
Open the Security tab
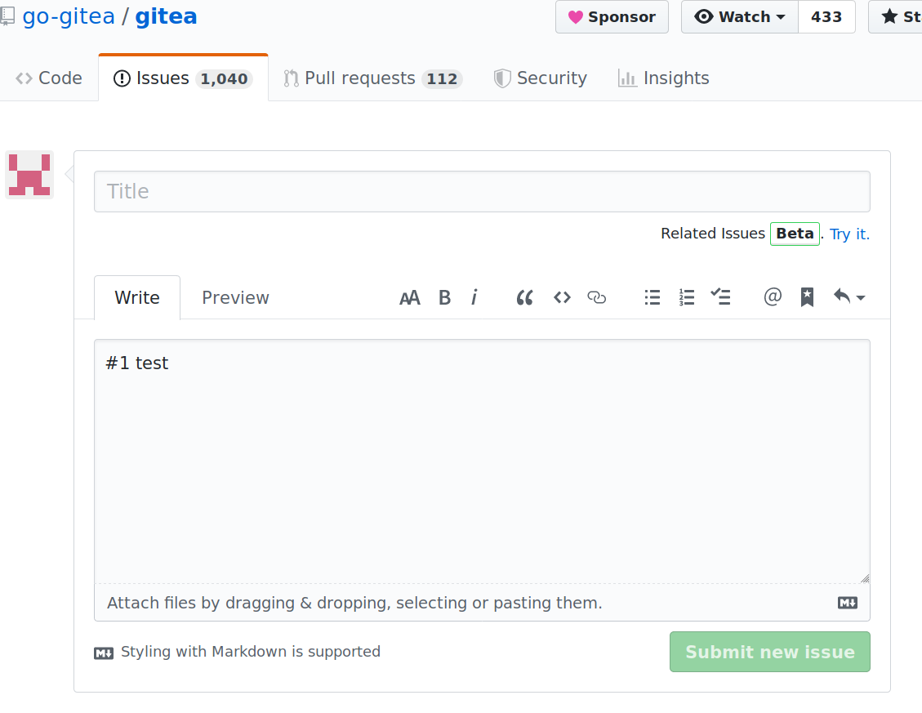(541, 78)
